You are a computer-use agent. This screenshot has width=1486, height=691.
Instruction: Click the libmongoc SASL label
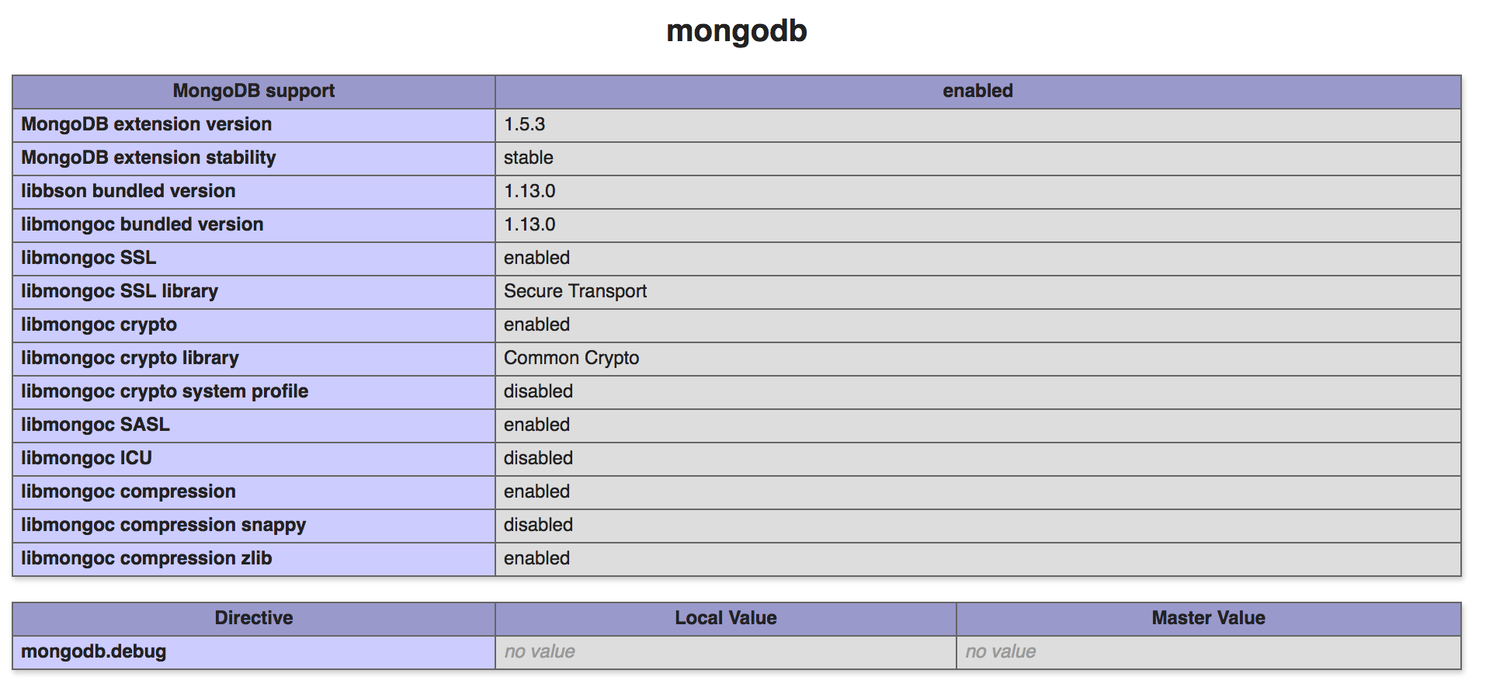point(95,425)
